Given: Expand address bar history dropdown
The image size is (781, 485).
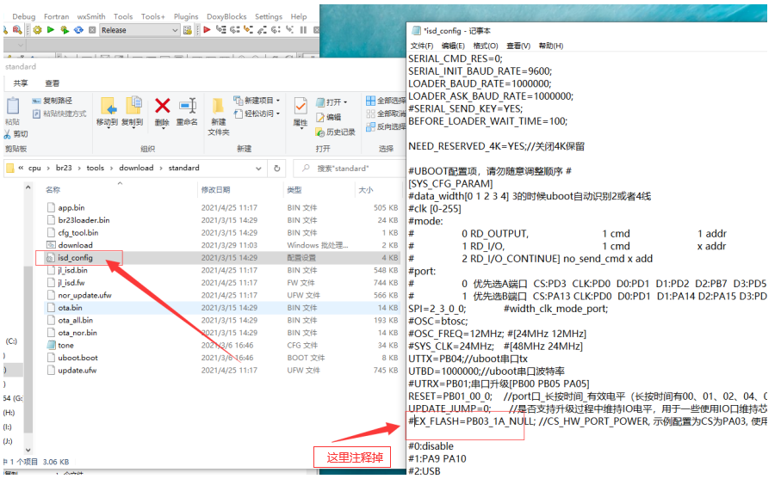Looking at the screenshot, I should tap(258, 169).
